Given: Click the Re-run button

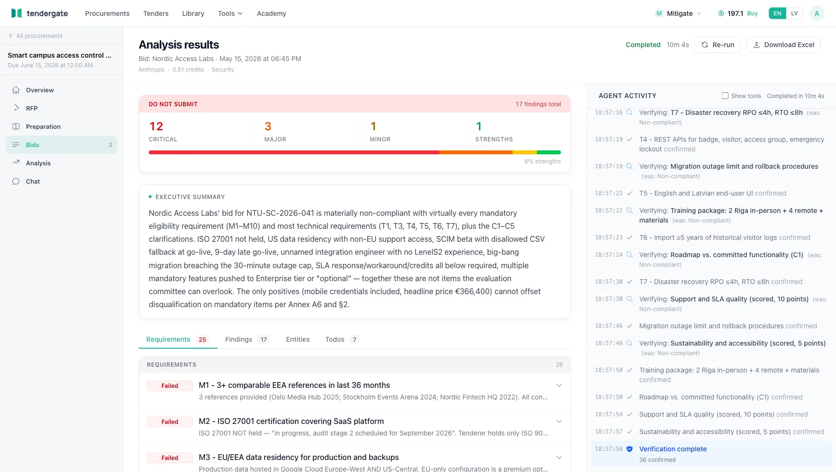Looking at the screenshot, I should click(x=718, y=45).
